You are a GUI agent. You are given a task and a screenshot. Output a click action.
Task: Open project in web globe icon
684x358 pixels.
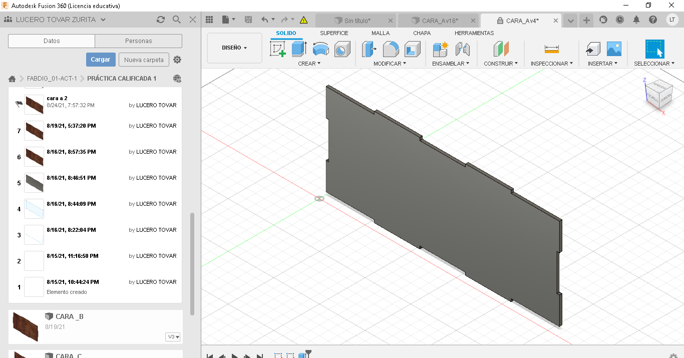pos(177,79)
